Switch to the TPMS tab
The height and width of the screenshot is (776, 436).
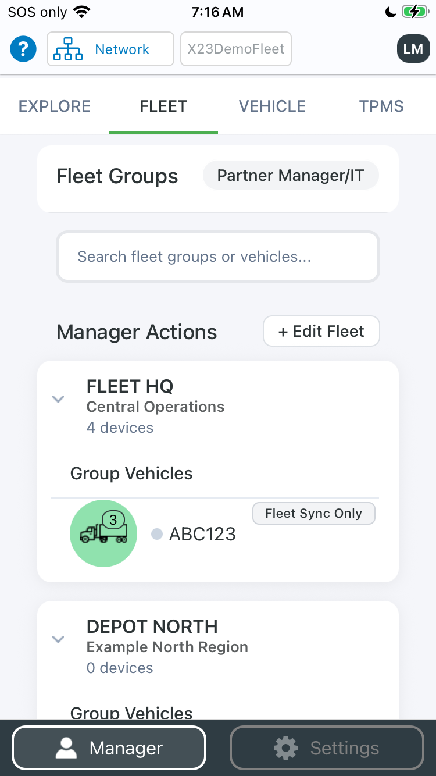coord(381,106)
